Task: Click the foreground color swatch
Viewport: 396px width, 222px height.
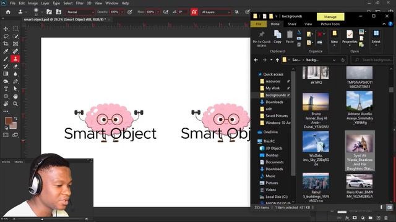Action: click(x=8, y=121)
